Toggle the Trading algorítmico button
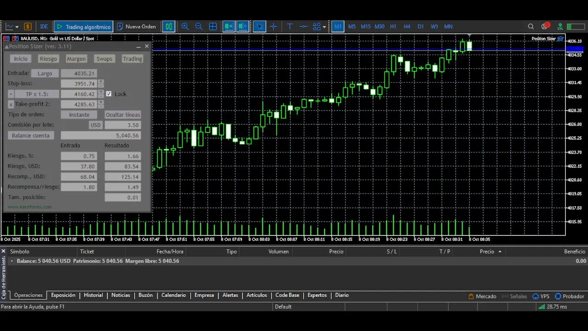The height and width of the screenshot is (331, 588). pyautogui.click(x=83, y=27)
